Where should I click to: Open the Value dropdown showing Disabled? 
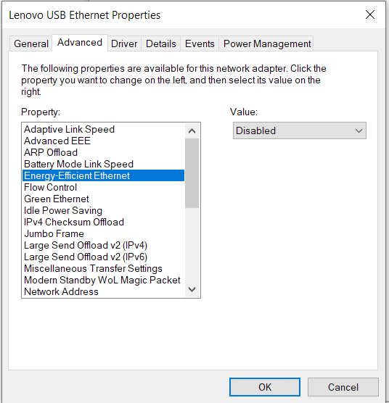tap(300, 130)
